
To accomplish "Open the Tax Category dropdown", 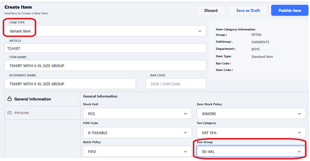I will pyautogui.click(x=251, y=133).
